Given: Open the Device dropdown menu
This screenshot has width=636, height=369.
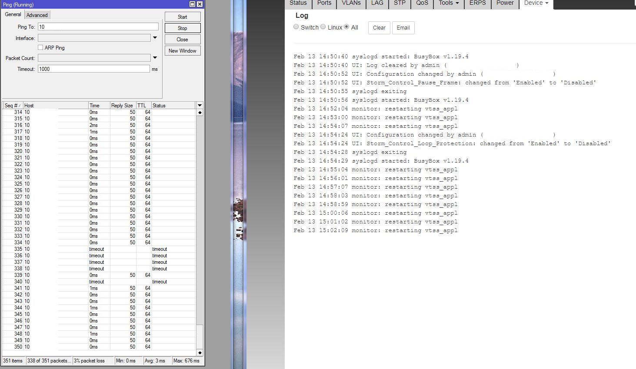Looking at the screenshot, I should point(536,3).
